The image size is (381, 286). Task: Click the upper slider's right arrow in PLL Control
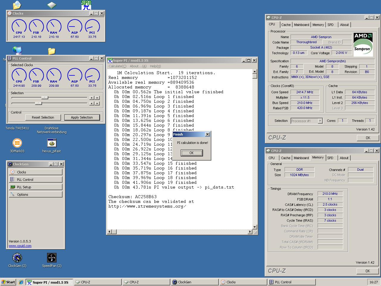pos(97,97)
